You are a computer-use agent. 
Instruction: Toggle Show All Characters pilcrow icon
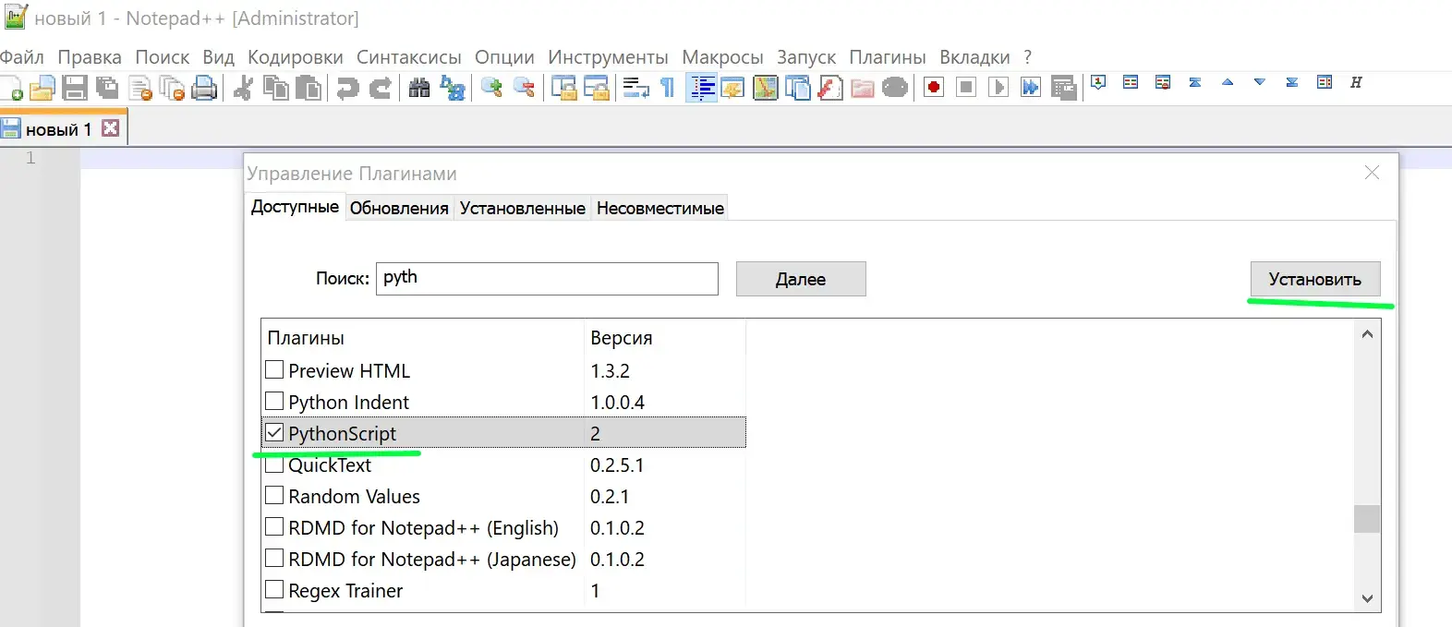(668, 88)
